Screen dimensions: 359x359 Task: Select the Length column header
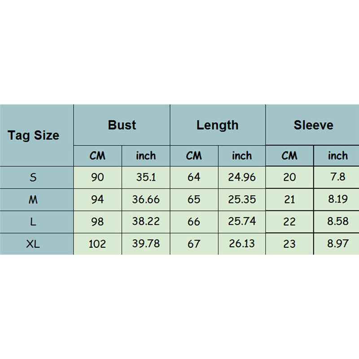click(218, 125)
